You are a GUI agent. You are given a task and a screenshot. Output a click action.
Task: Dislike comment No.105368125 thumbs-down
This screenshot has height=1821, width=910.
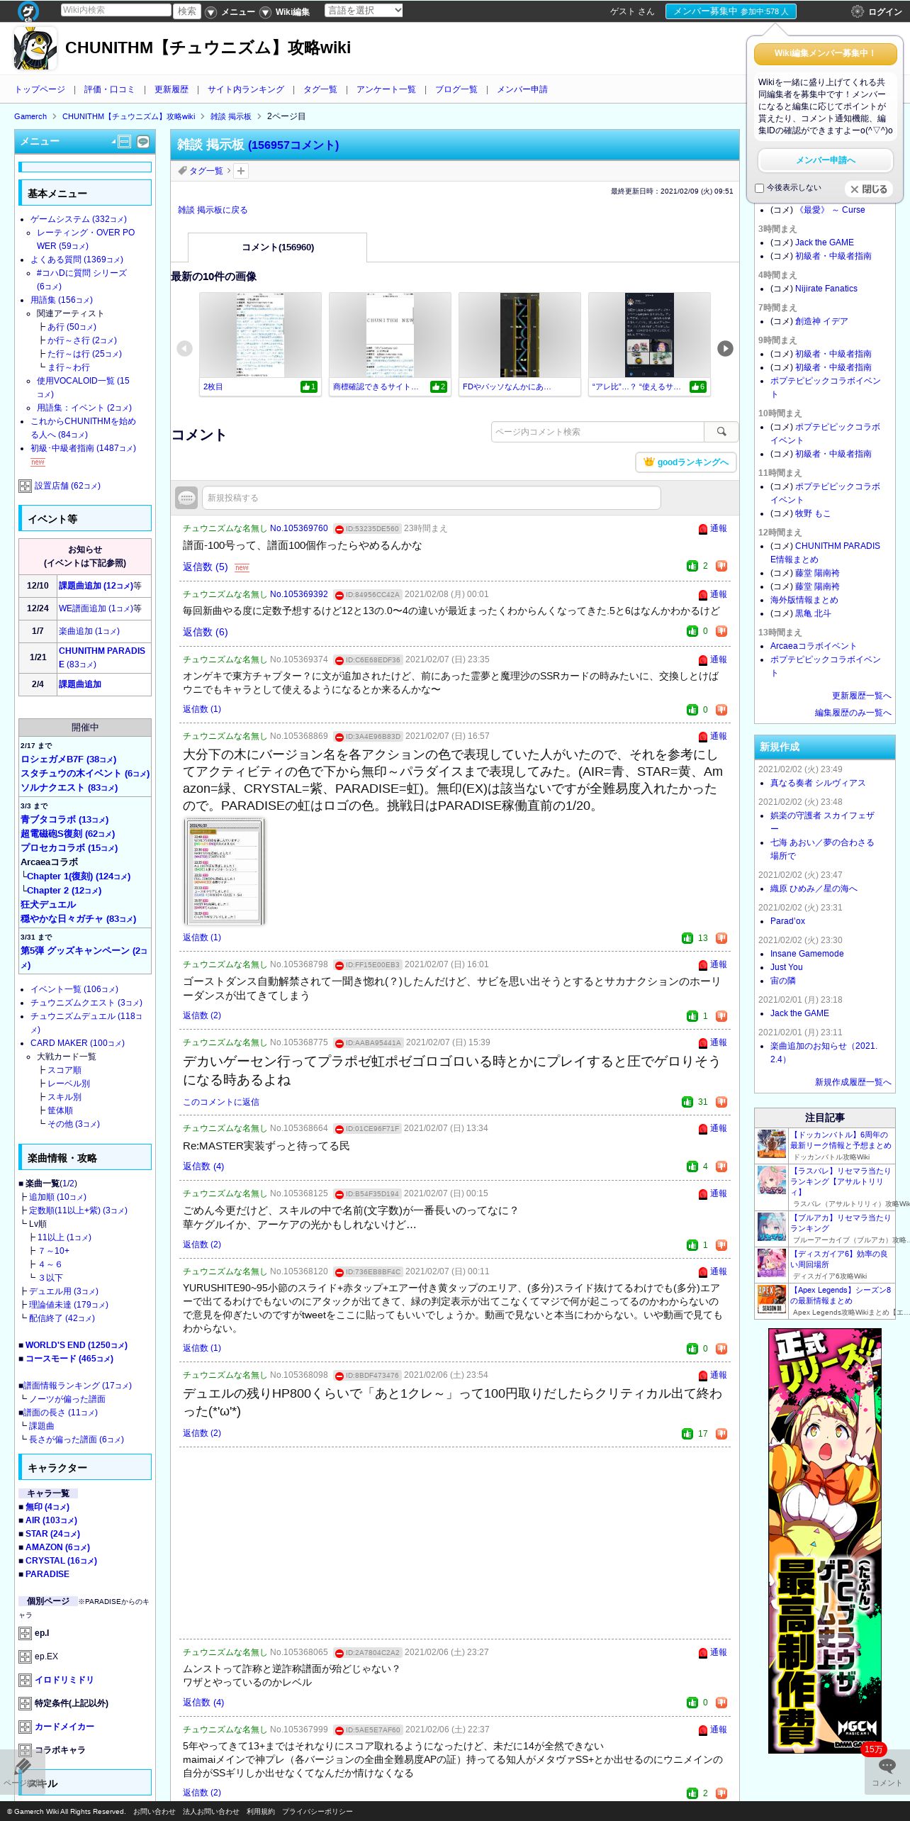[721, 1245]
